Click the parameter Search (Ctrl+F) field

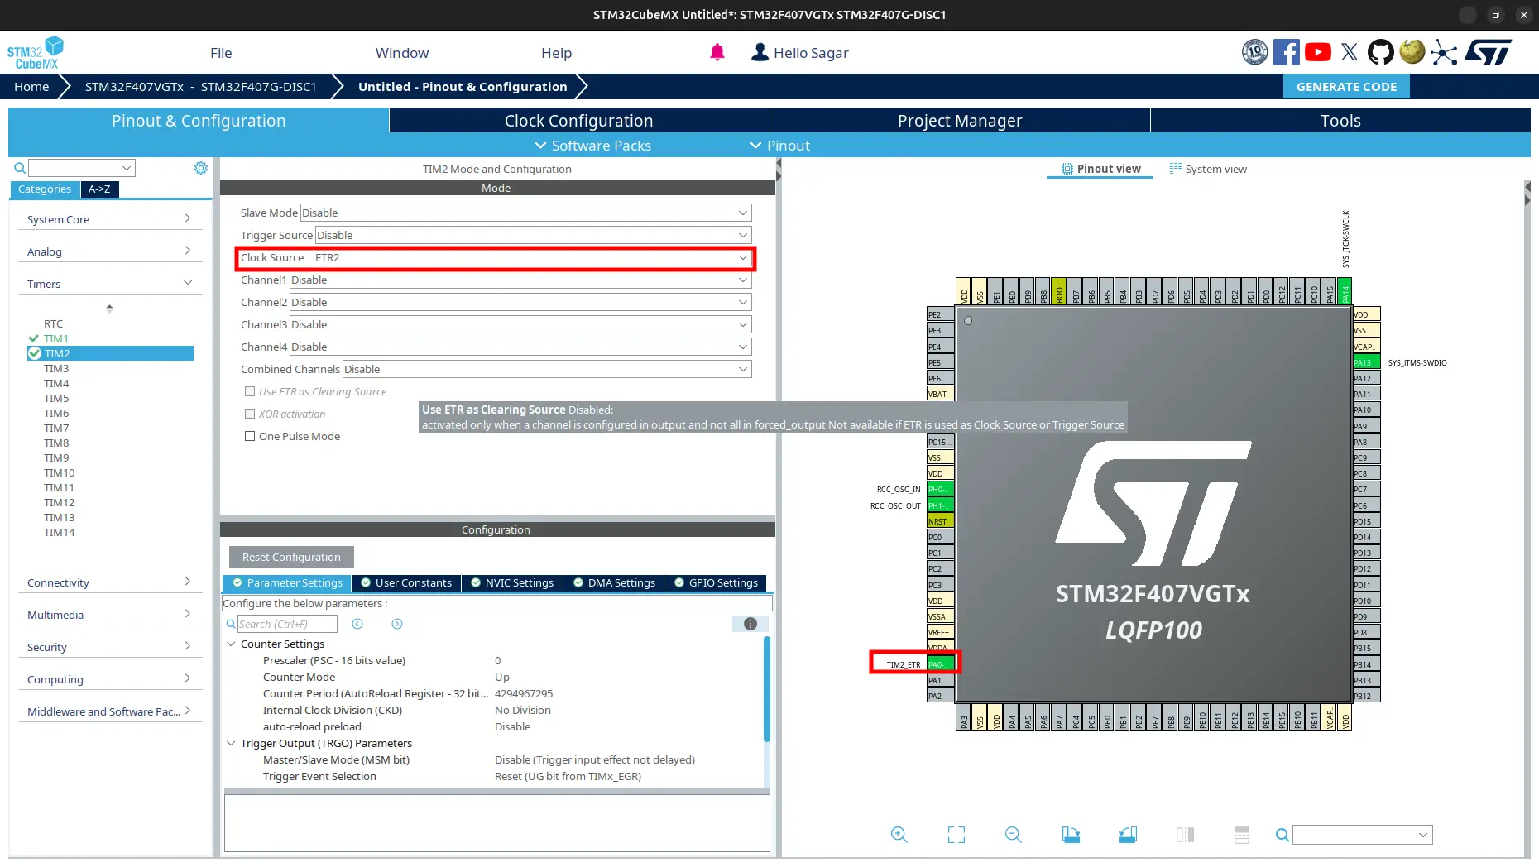(x=287, y=624)
